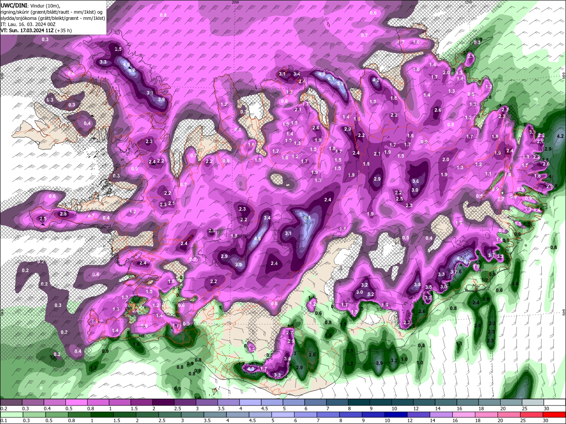Click the valid time 'VT: Sun. 17.03.2024 11Z'

pyautogui.click(x=27, y=30)
